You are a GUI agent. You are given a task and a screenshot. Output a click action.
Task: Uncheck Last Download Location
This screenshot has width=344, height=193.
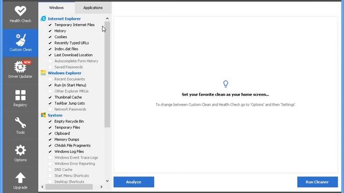tap(50, 55)
